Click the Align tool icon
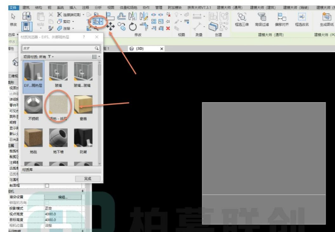335x232 pixels. click(110, 16)
